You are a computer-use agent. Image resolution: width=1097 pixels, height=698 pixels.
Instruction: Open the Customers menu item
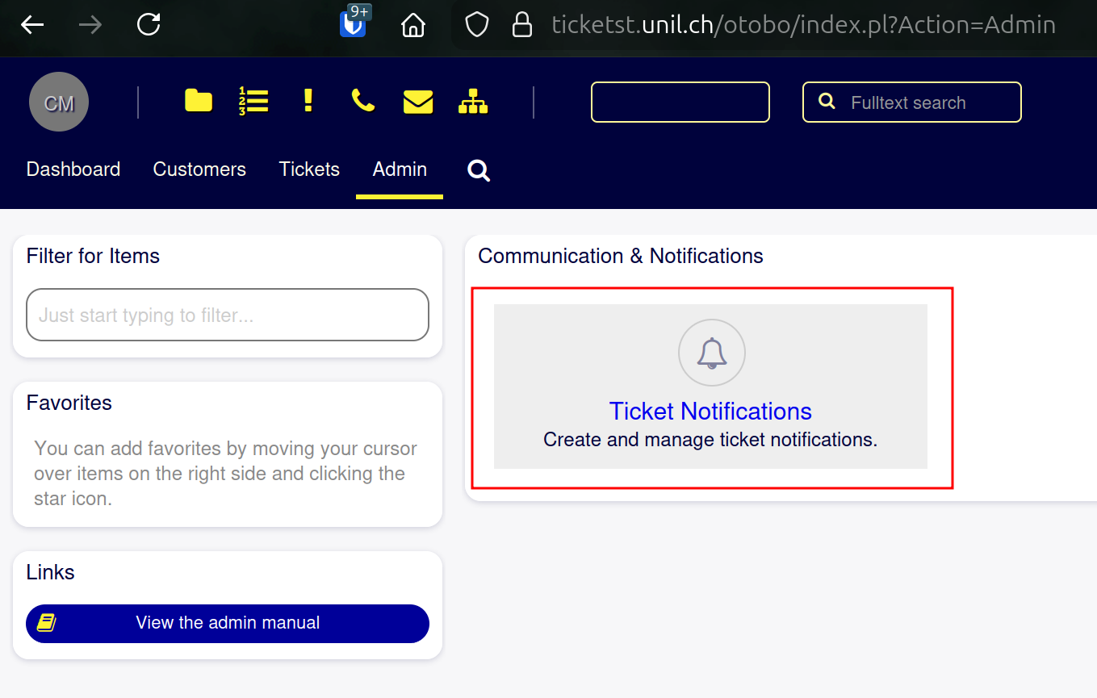199,169
